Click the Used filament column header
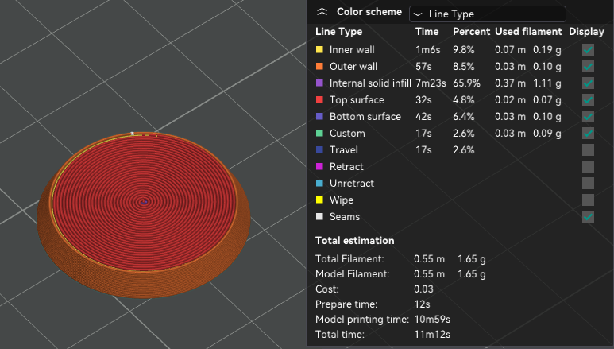 (x=528, y=32)
